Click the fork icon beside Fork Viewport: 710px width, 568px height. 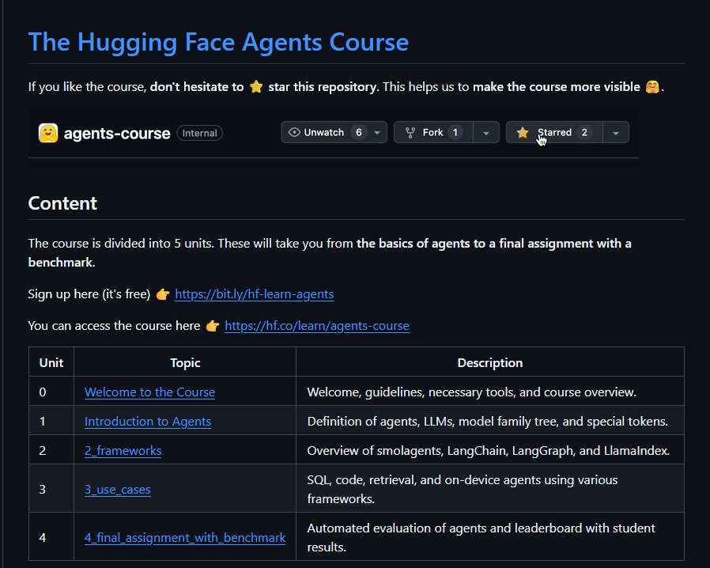click(410, 133)
